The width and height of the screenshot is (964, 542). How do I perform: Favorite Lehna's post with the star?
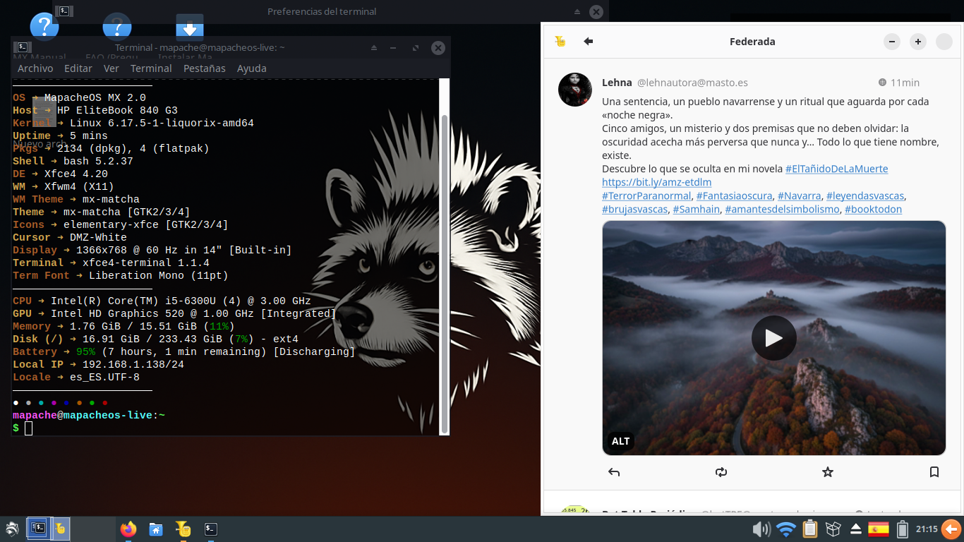[828, 472]
